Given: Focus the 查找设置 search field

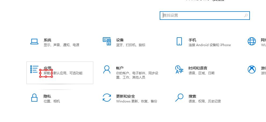Looking at the screenshot, I should (205, 16).
